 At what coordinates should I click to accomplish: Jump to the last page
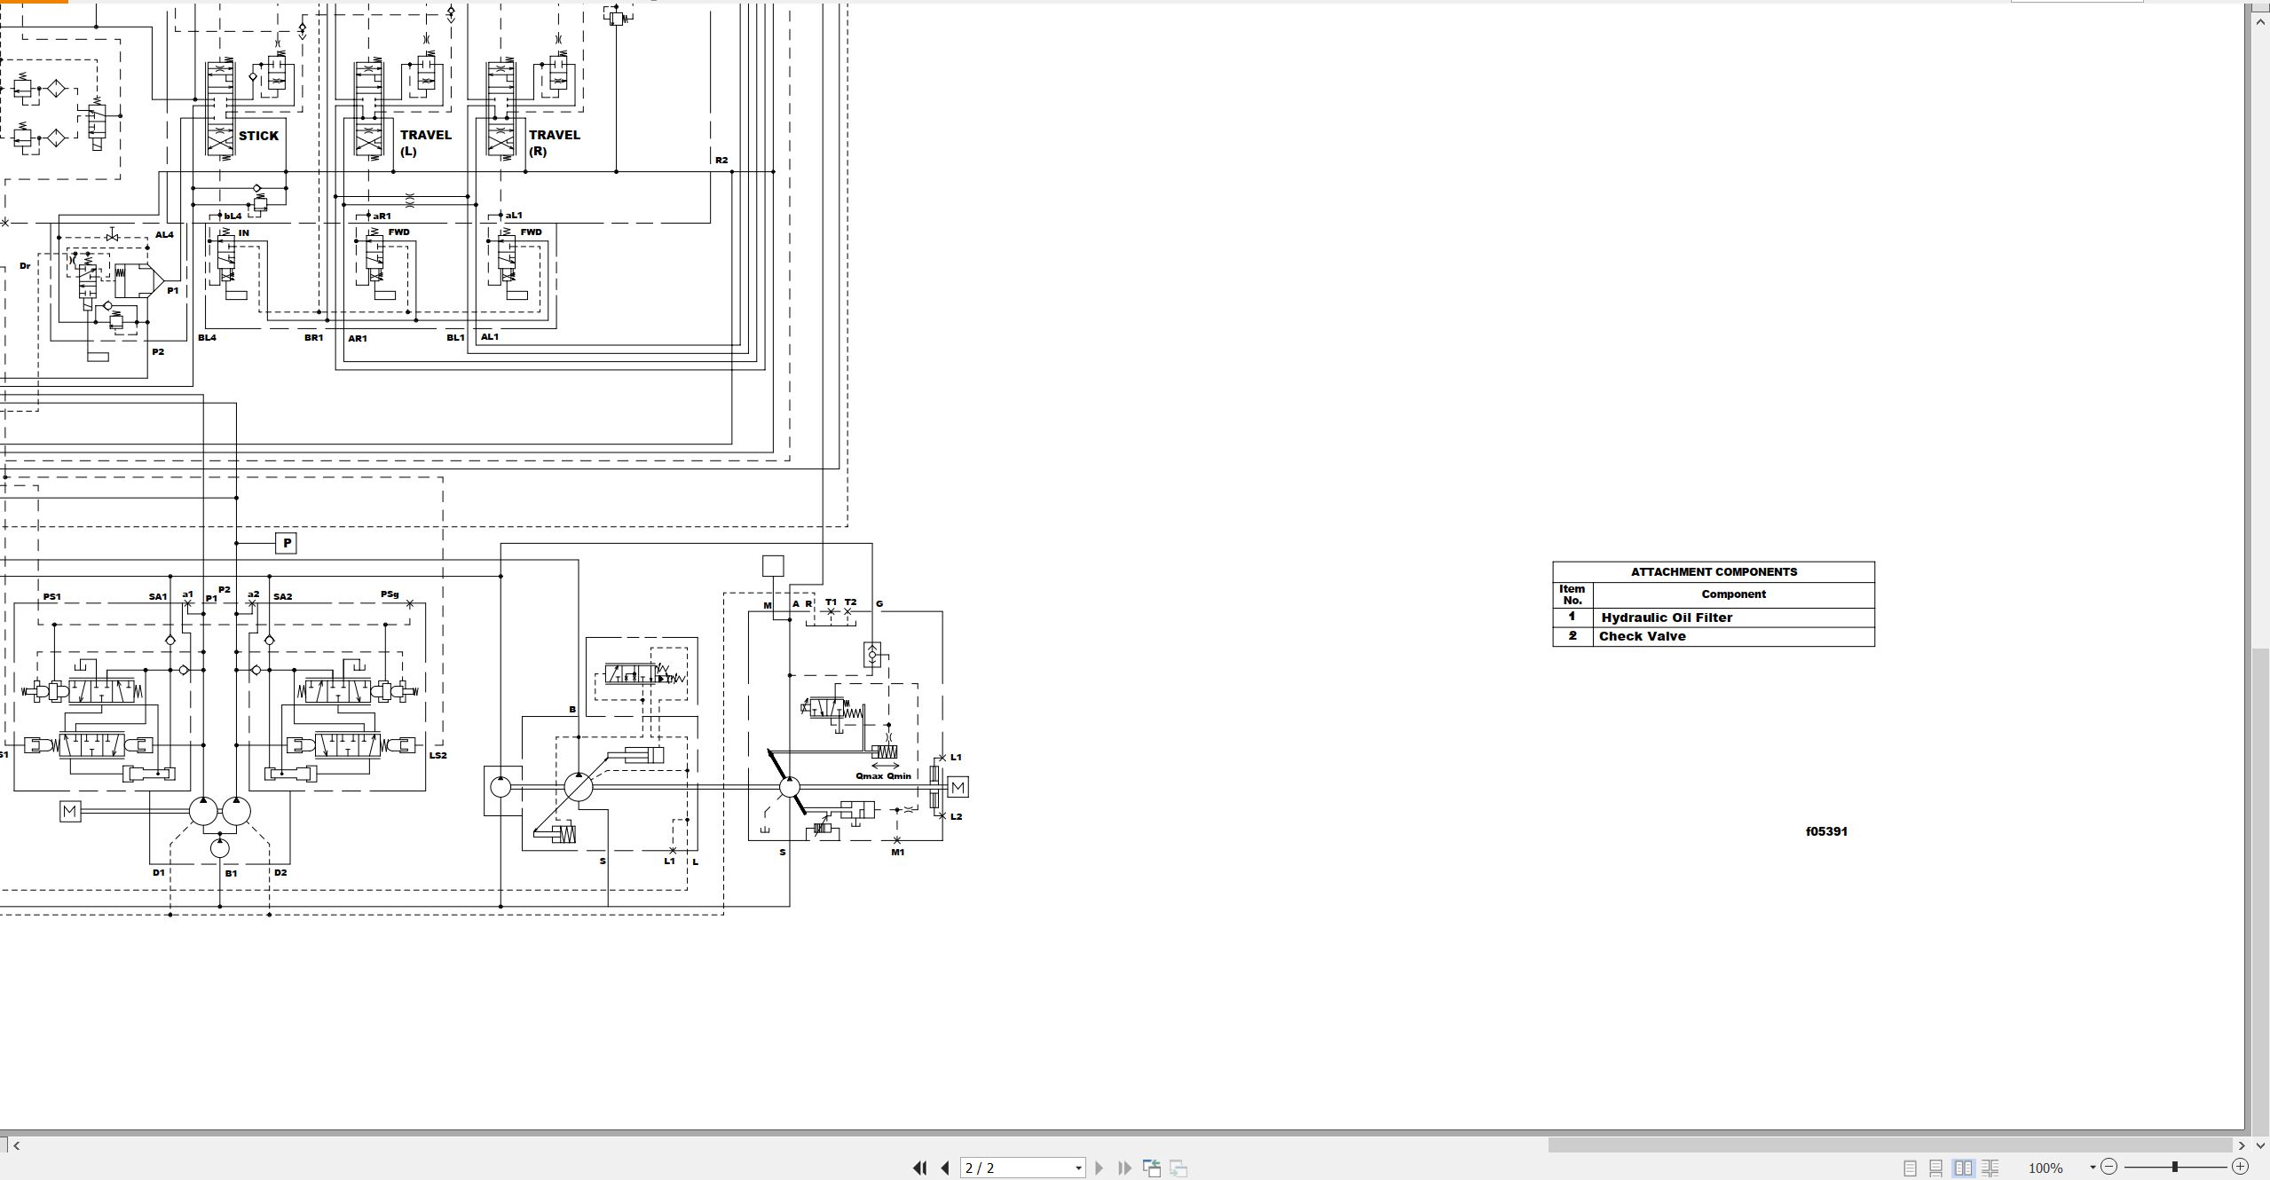[1124, 1168]
